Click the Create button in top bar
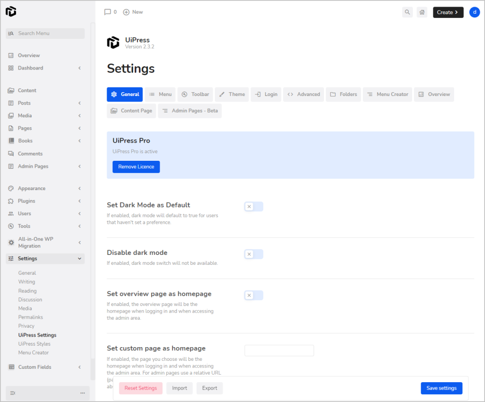Screen dimensions: 485x402 448,12
